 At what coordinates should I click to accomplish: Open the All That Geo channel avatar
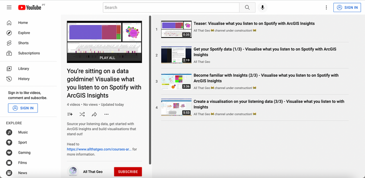pyautogui.click(x=73, y=172)
